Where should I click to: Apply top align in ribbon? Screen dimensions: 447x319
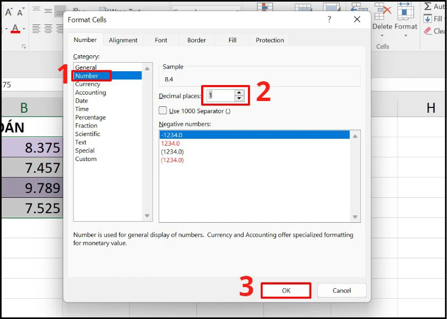[36, 9]
